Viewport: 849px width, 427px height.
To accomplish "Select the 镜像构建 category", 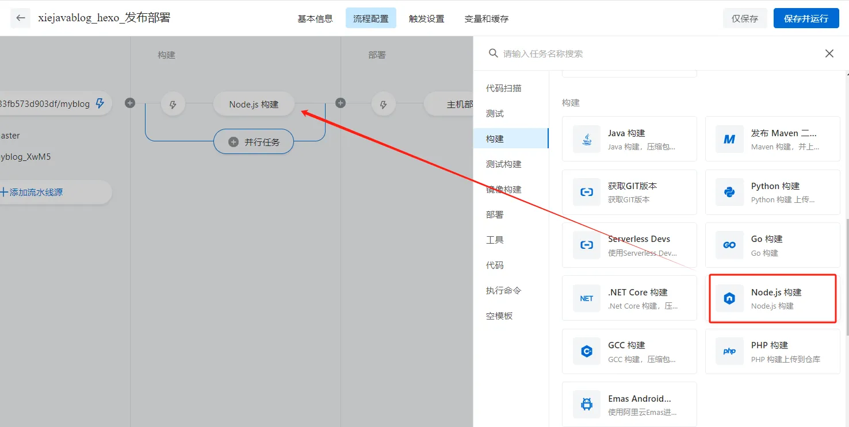I will coord(503,189).
